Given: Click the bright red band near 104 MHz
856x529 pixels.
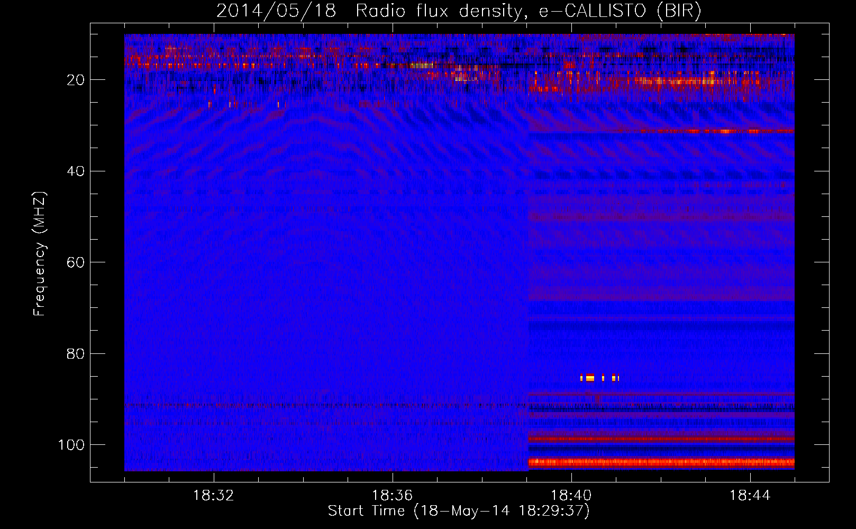Looking at the screenshot, I should click(661, 462).
